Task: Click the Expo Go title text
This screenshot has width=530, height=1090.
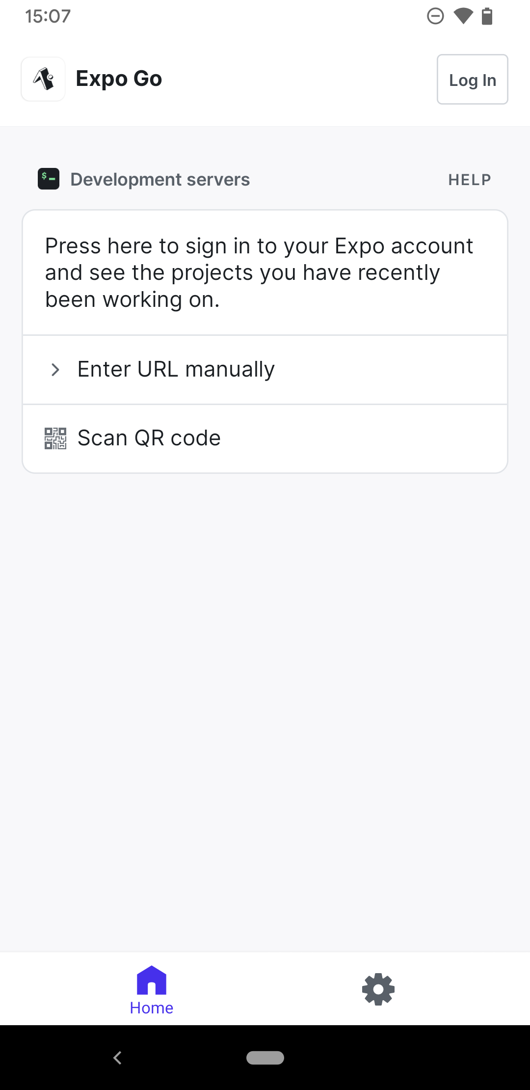Action: pos(119,79)
